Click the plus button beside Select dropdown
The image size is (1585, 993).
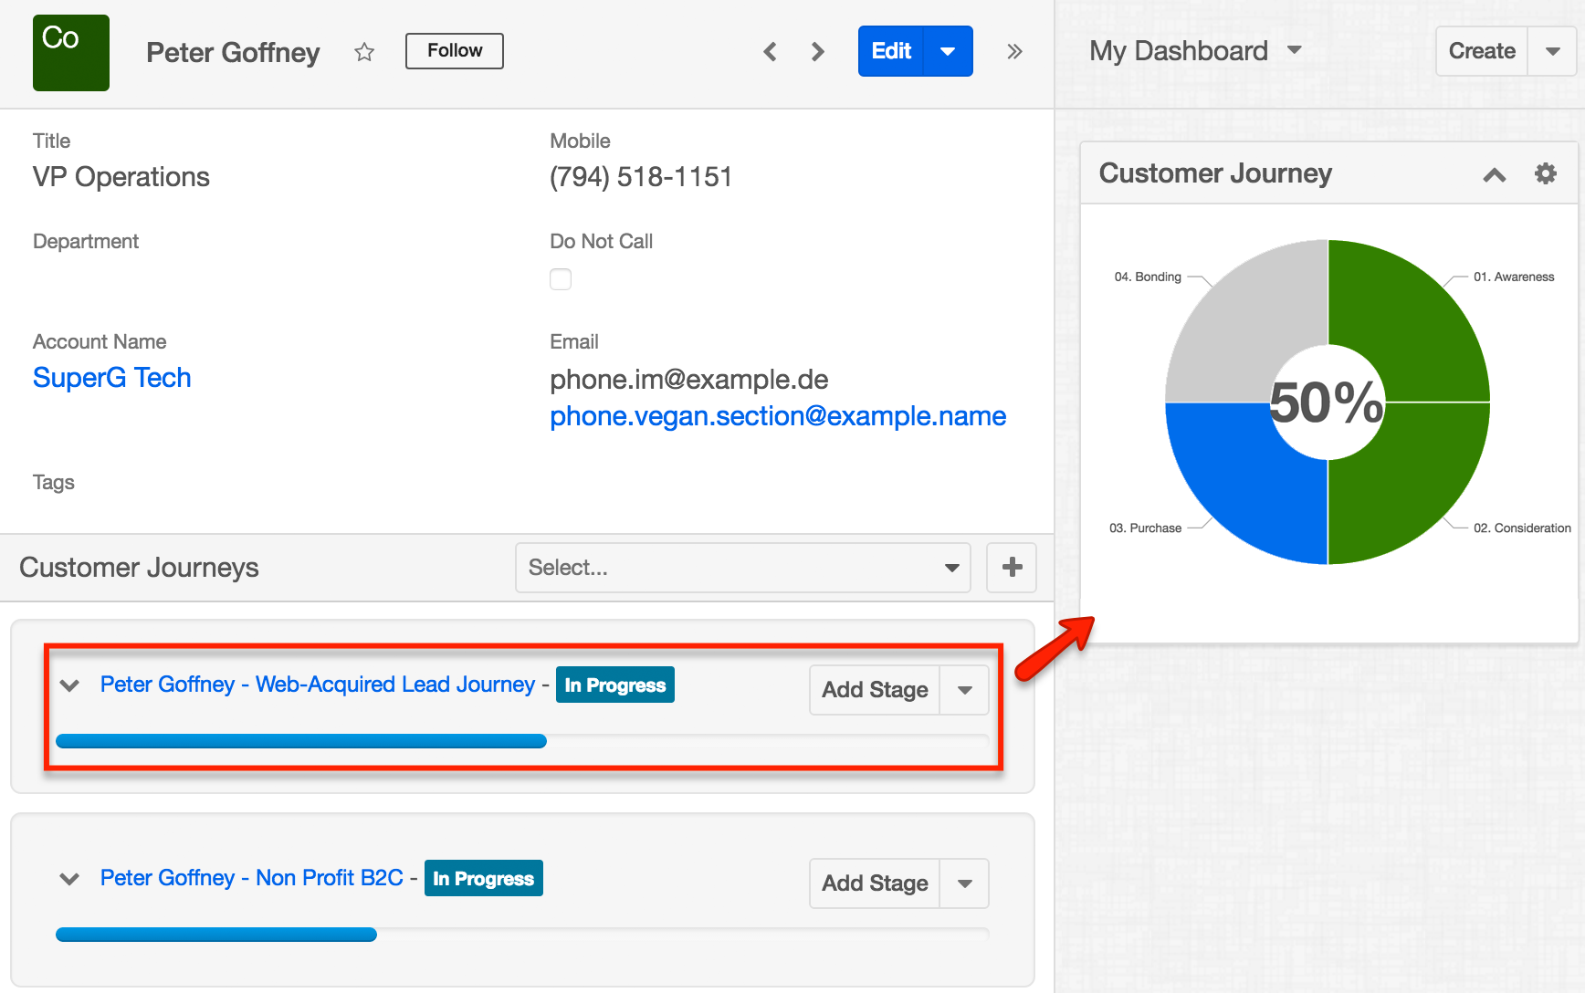pos(1012,568)
